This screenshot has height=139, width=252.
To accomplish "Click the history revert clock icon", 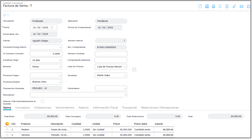I will 220,6.
